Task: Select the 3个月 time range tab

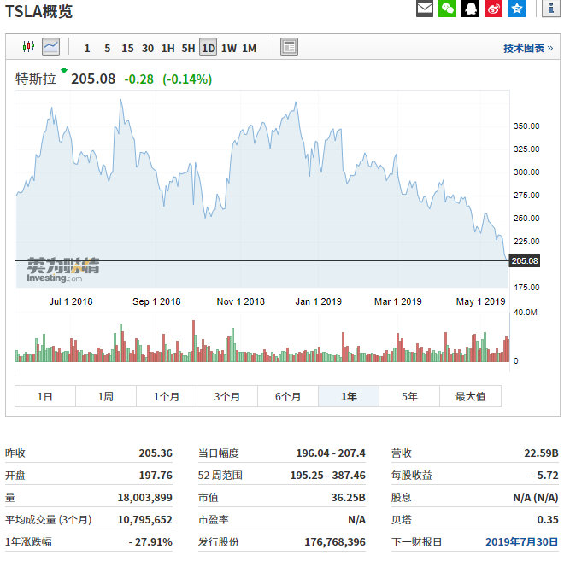Action: (227, 396)
